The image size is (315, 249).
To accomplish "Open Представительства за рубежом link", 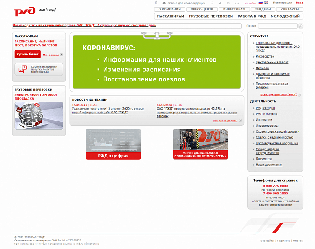I will [x=272, y=86].
